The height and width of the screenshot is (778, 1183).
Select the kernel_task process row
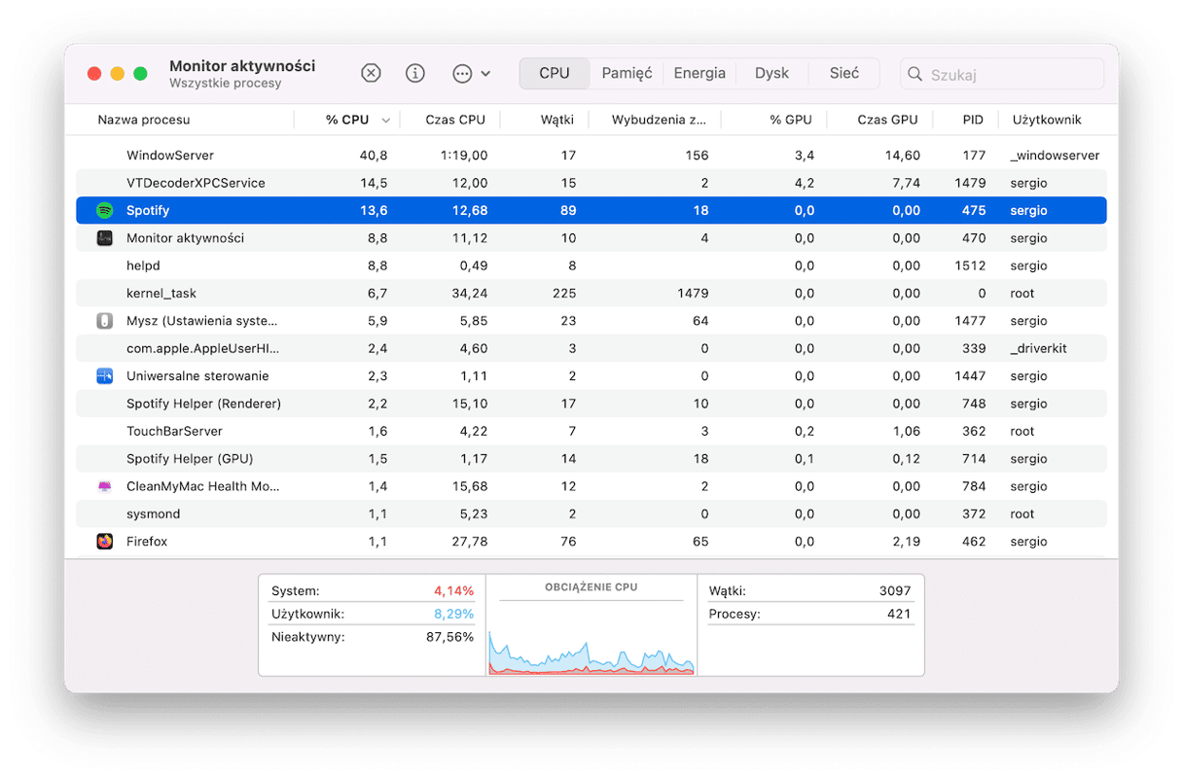pyautogui.click(x=591, y=294)
